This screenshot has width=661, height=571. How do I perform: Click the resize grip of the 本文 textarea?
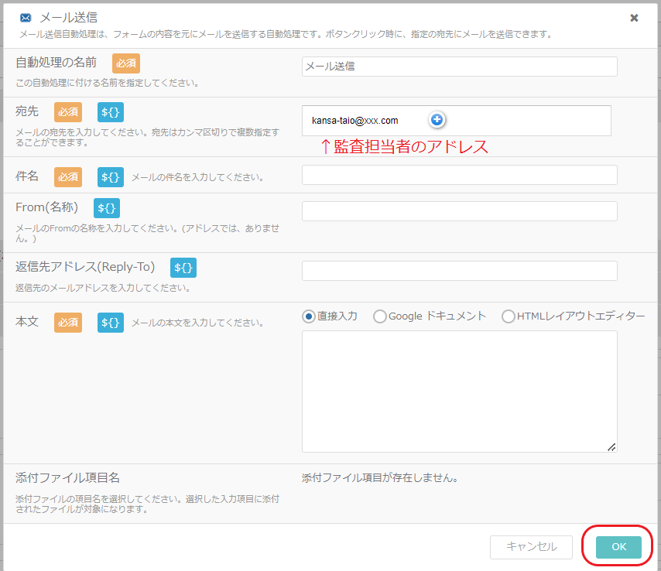point(611,447)
